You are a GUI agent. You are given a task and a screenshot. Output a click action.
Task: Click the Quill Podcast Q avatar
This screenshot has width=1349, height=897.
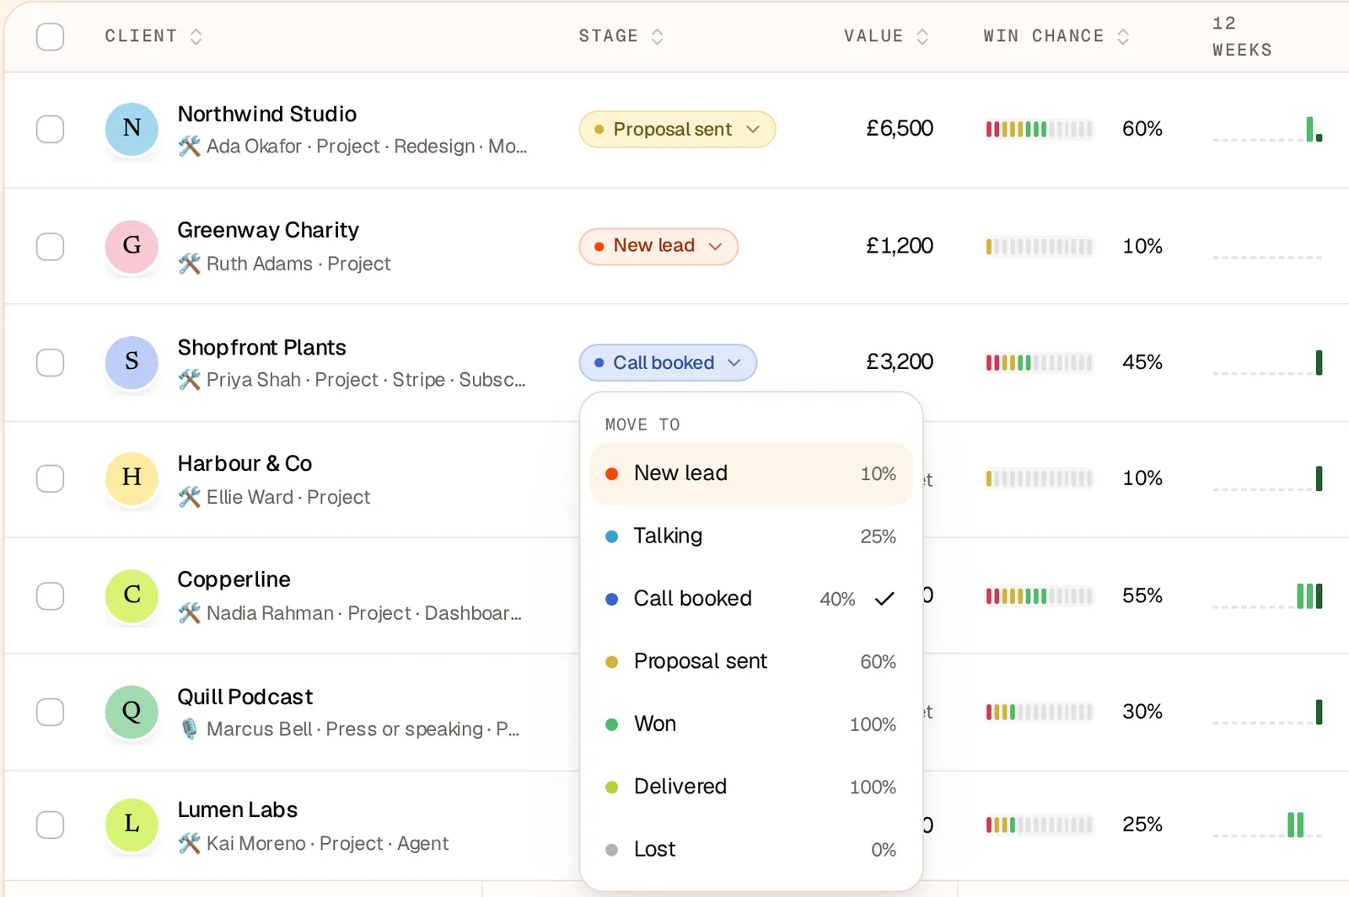click(x=132, y=712)
